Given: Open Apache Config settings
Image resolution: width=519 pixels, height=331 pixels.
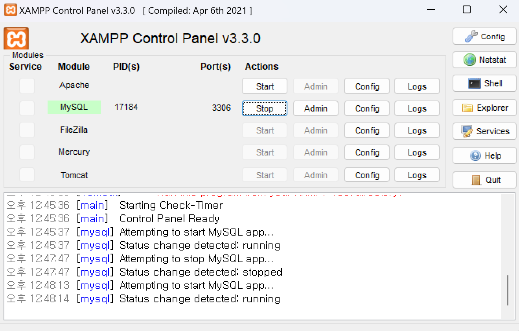Looking at the screenshot, I should pyautogui.click(x=366, y=86).
